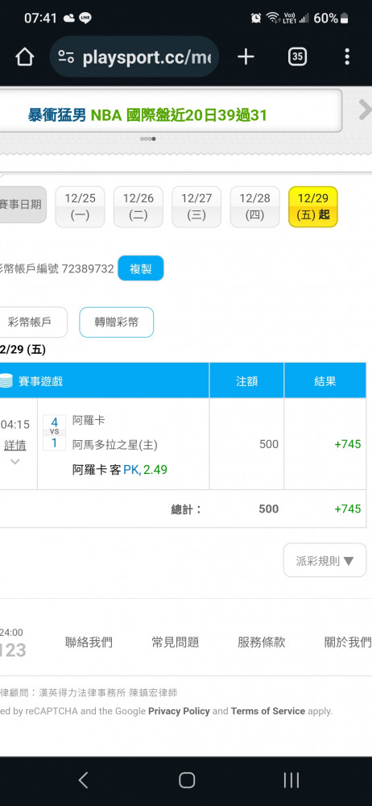Tap the Android home navigation button

187,780
